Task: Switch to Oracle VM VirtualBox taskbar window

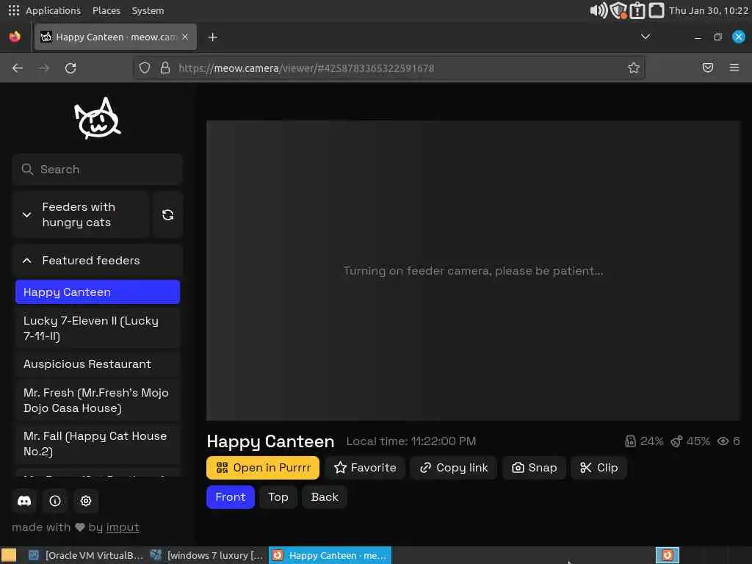Action: [x=87, y=555]
